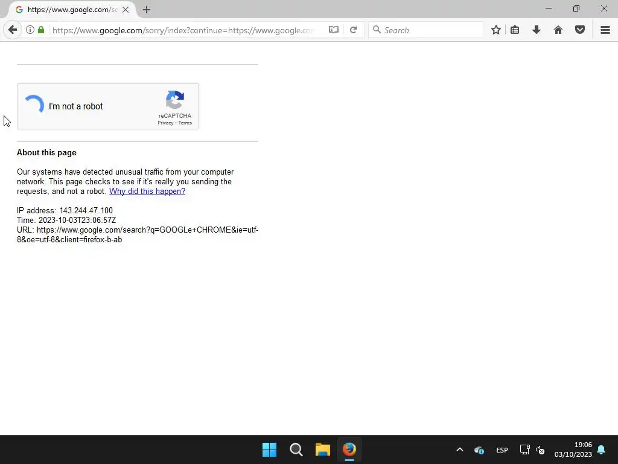
Task: Go to the Firefox home page
Action: tap(558, 30)
